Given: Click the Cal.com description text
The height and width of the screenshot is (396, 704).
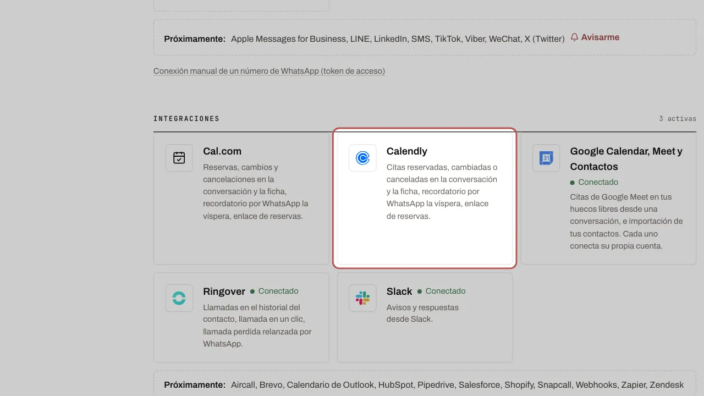Looking at the screenshot, I should click(x=256, y=191).
